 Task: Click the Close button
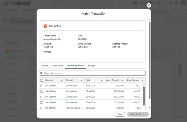click(120, 114)
